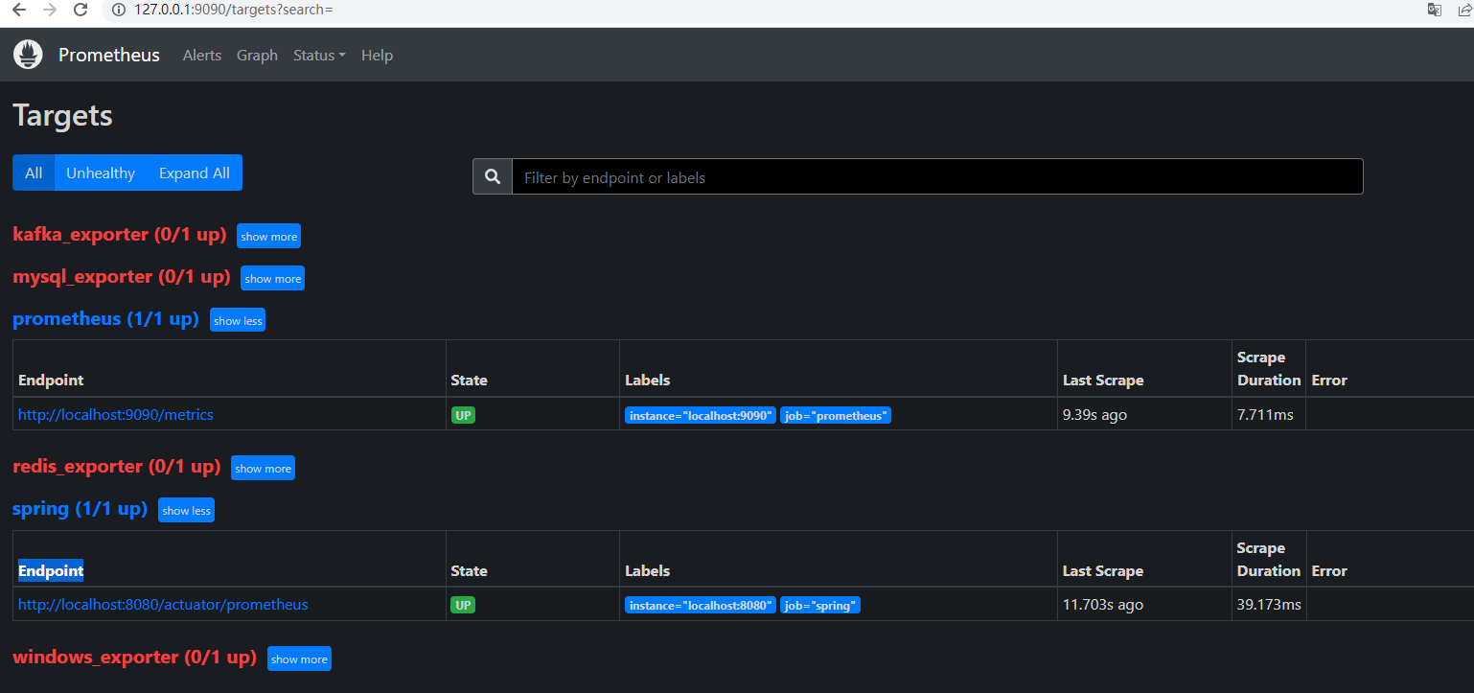Click the 9.39s ago last scrape value

[x=1094, y=415]
